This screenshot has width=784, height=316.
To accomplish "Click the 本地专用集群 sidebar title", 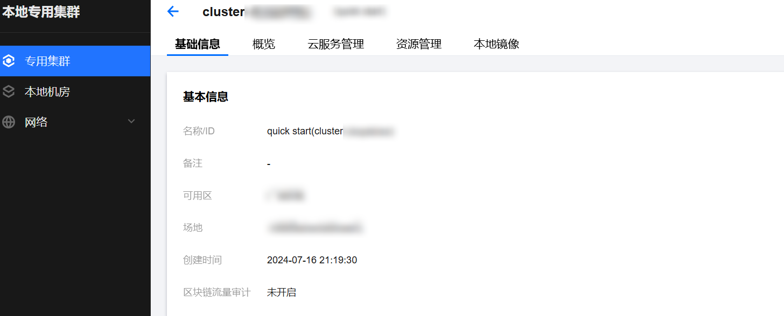I will tap(41, 12).
